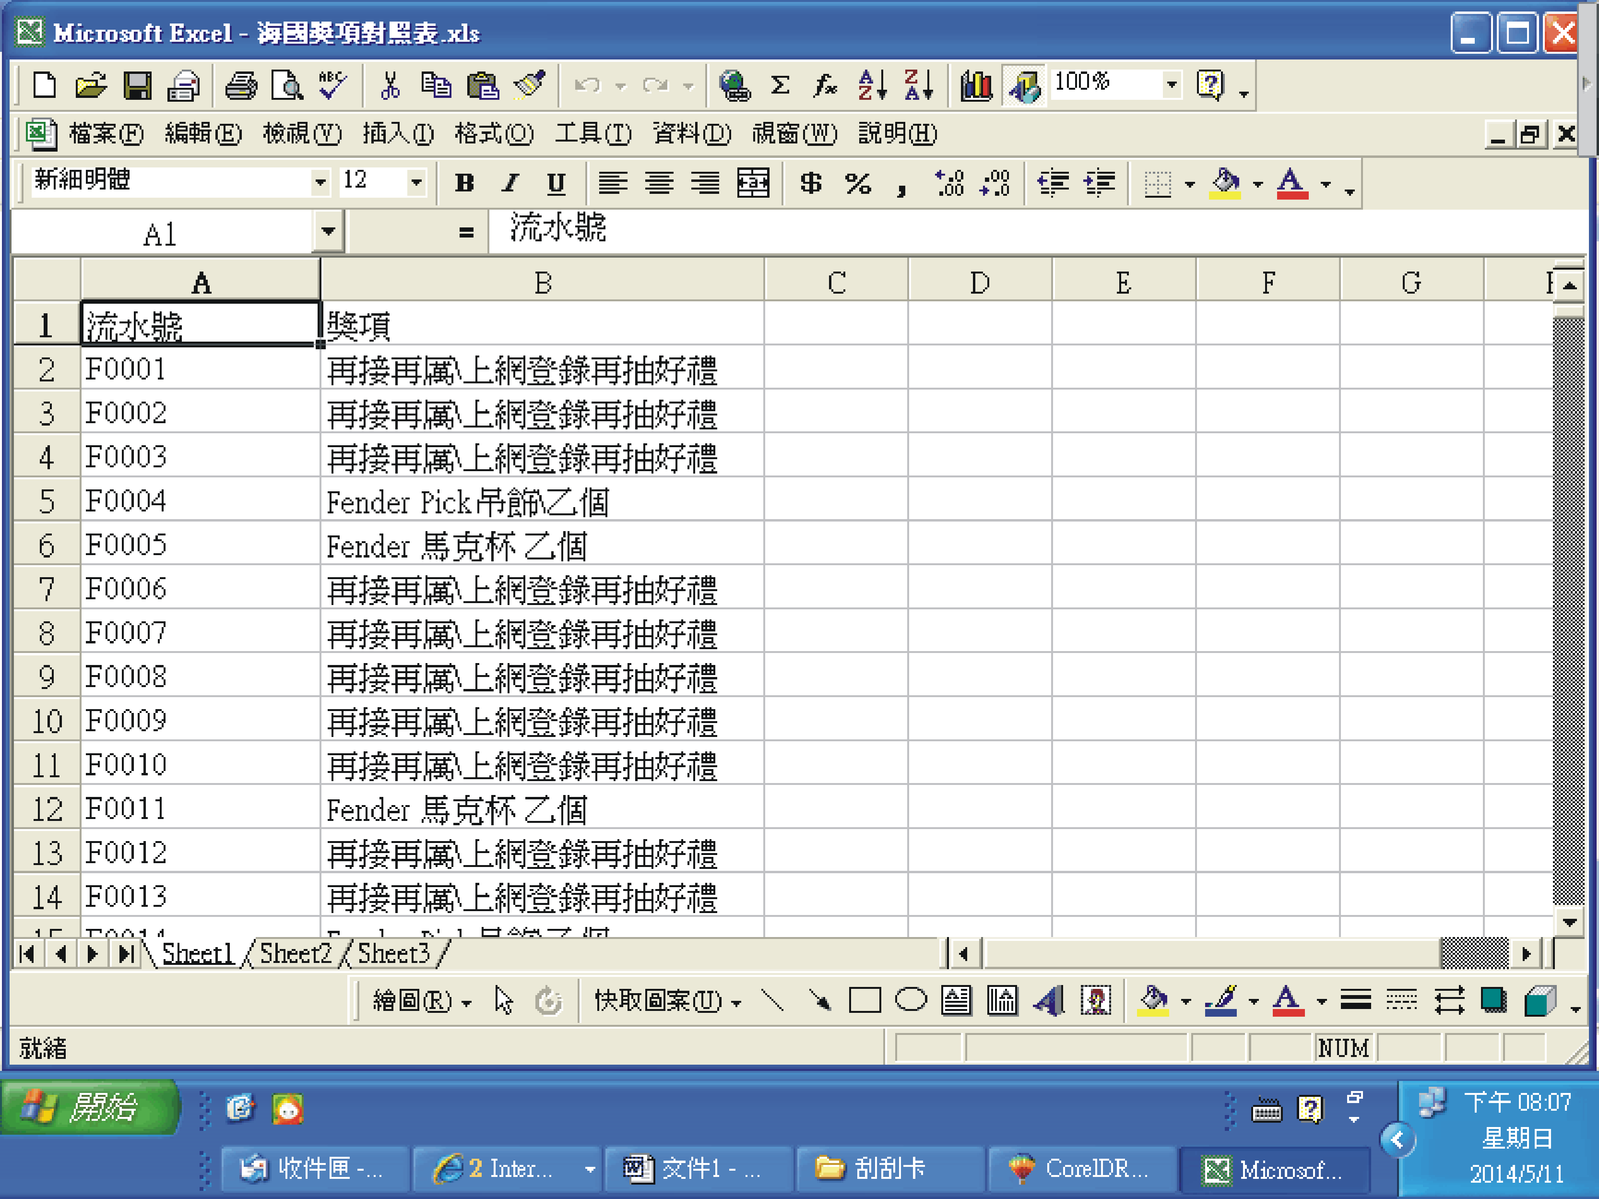
Task: Save the workbook with the floppy icon
Action: [137, 85]
